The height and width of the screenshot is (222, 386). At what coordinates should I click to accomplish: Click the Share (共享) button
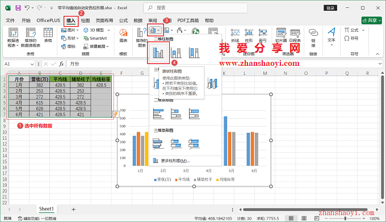[371, 20]
